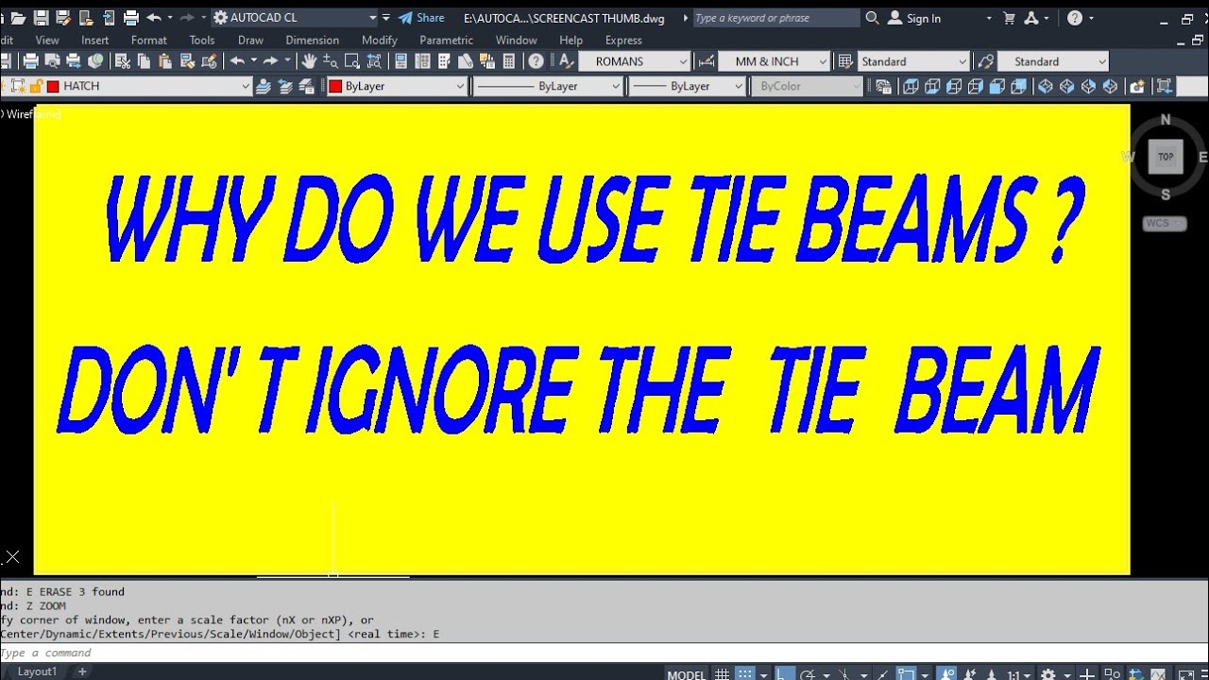
Task: Toggle Ortho mode in status bar
Action: [x=784, y=674]
